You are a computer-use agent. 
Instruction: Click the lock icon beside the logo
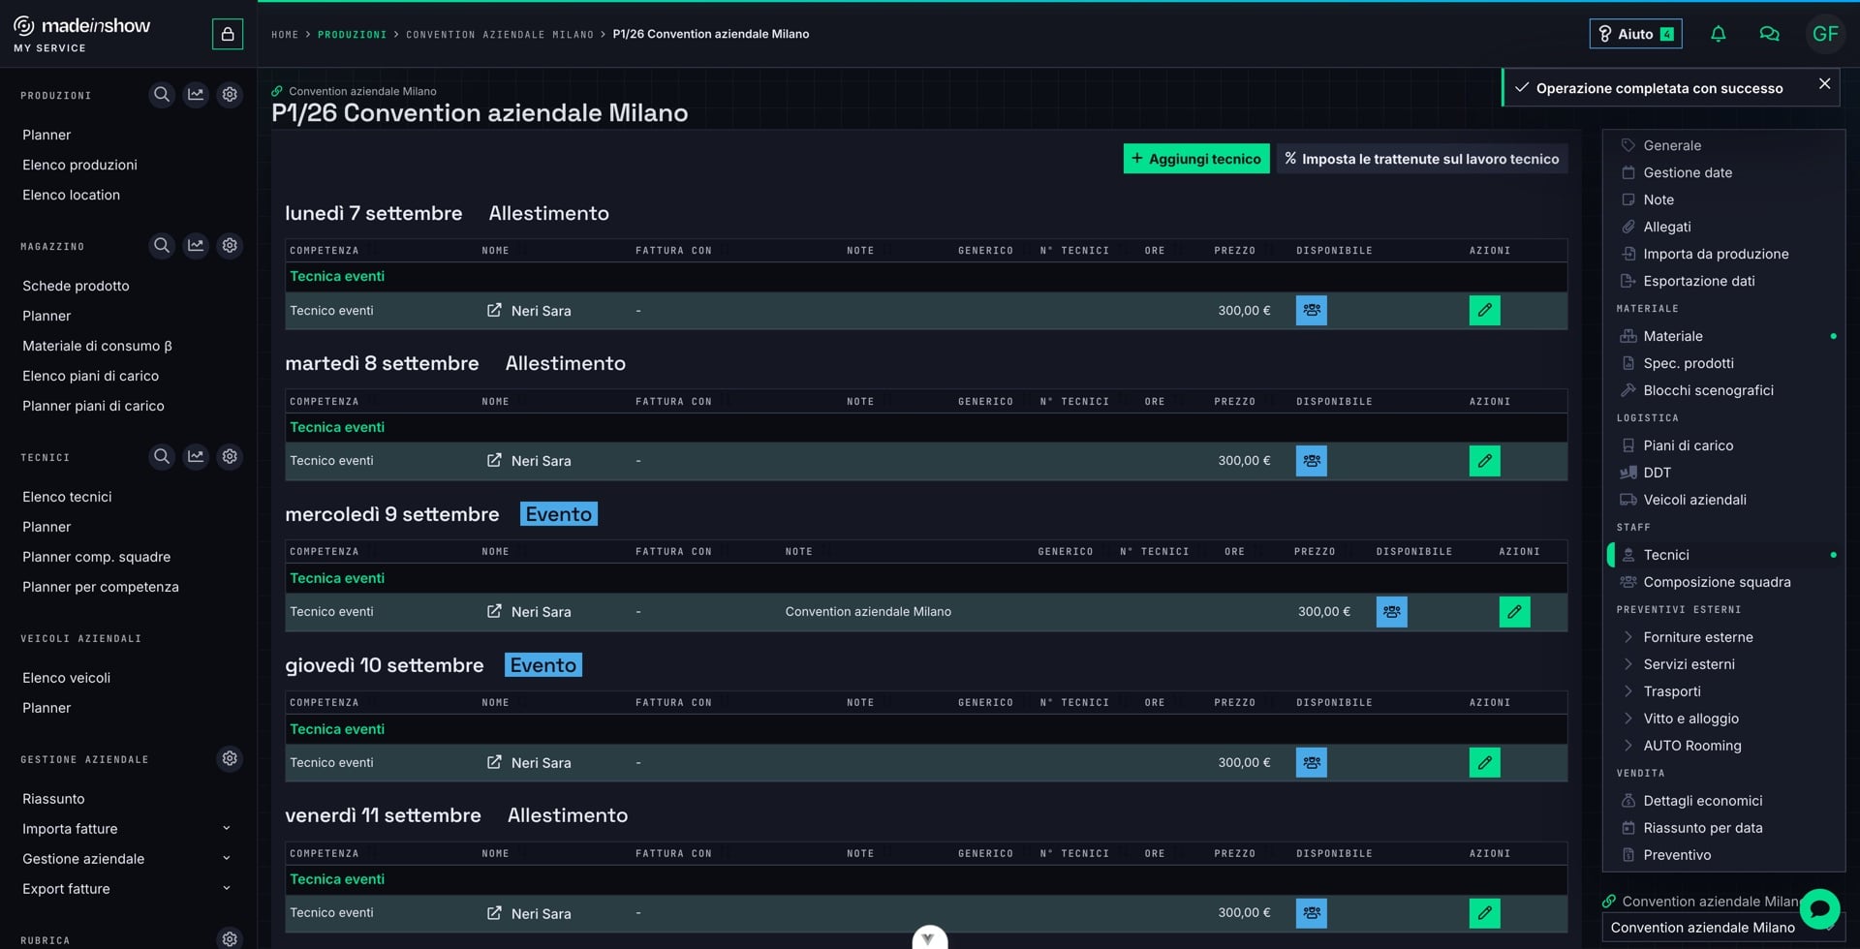click(228, 34)
